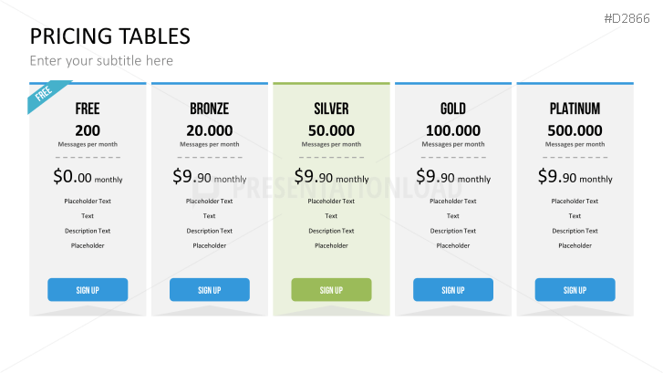Viewport: 663px width, 373px height.
Task: Click the $9.90 monthly price in Platinum
Action: (x=575, y=177)
